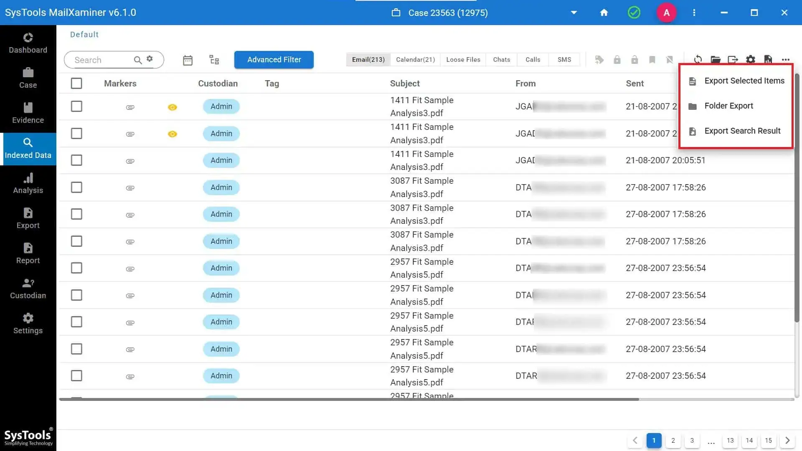Switch to the Chats tab
The height and width of the screenshot is (451, 802).
point(501,59)
